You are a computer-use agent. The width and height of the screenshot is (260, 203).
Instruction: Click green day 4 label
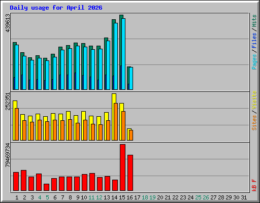coord(40,197)
